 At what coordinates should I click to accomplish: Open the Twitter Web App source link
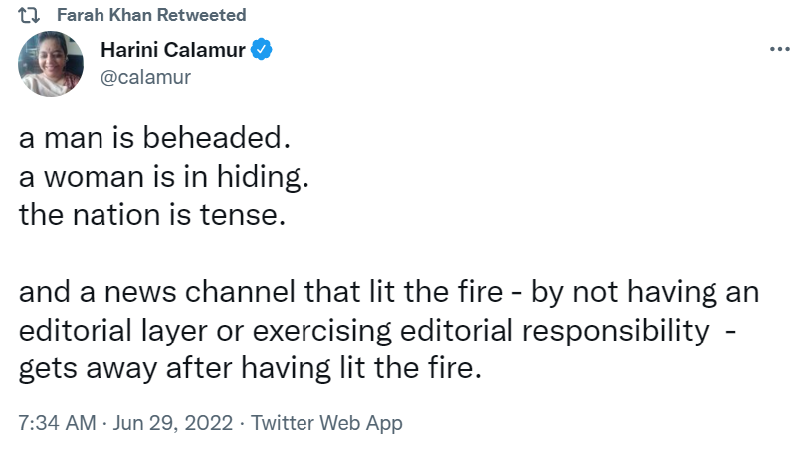click(x=326, y=422)
